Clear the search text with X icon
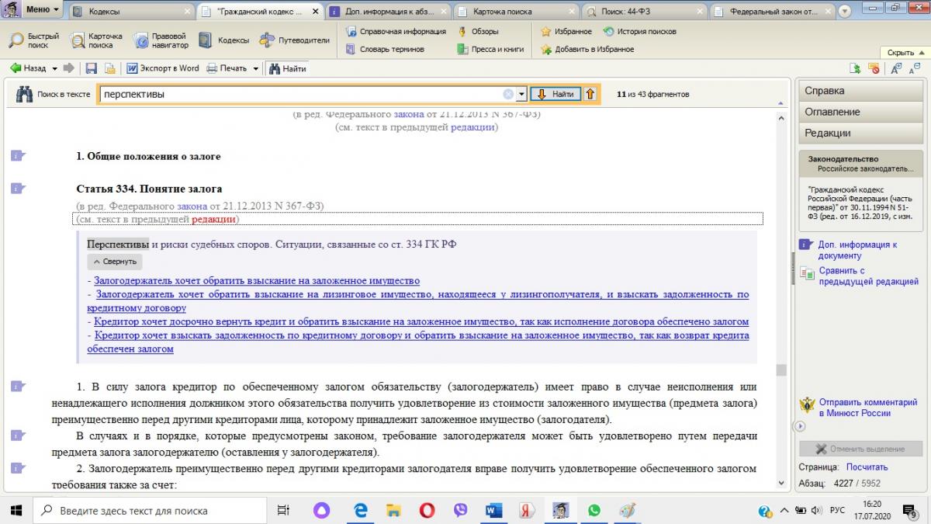Screen dimensions: 931x524 point(508,94)
